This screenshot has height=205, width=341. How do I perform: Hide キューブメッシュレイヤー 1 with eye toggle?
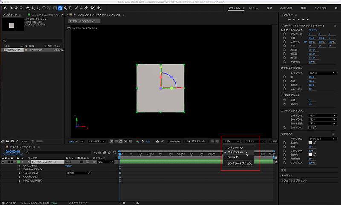3,162
